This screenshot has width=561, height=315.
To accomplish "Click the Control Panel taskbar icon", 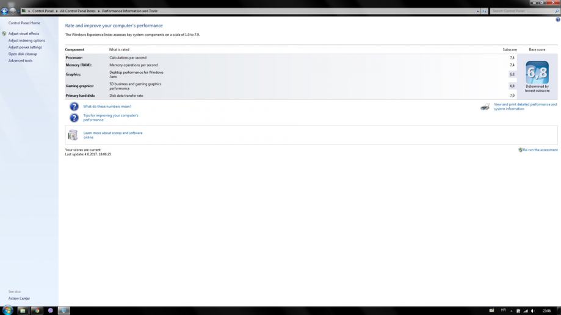I will pyautogui.click(x=64, y=310).
